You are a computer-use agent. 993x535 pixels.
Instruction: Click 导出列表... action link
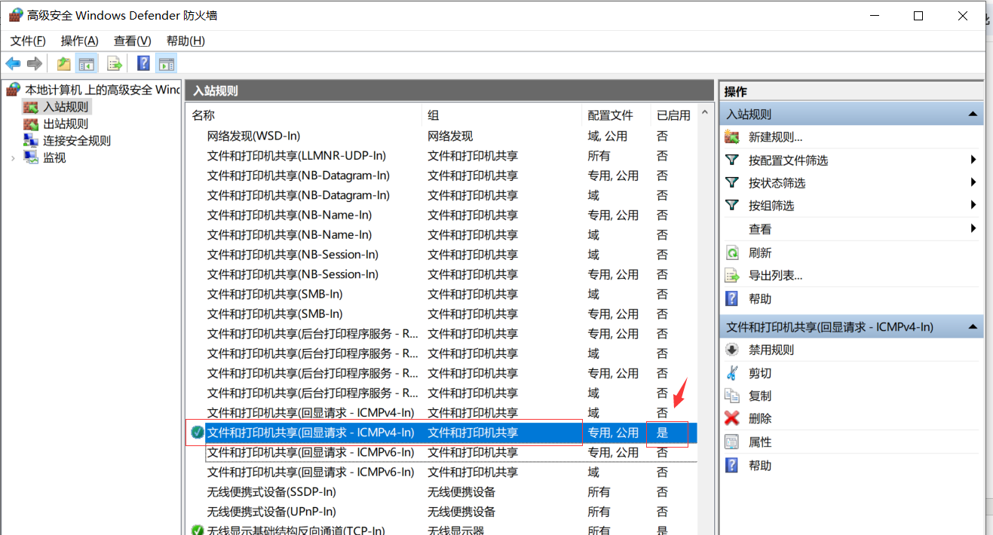tap(775, 275)
